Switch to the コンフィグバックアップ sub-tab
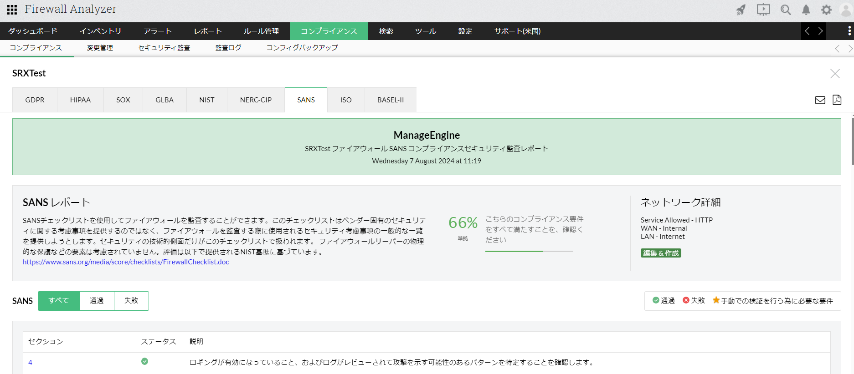This screenshot has height=374, width=854. coord(302,48)
